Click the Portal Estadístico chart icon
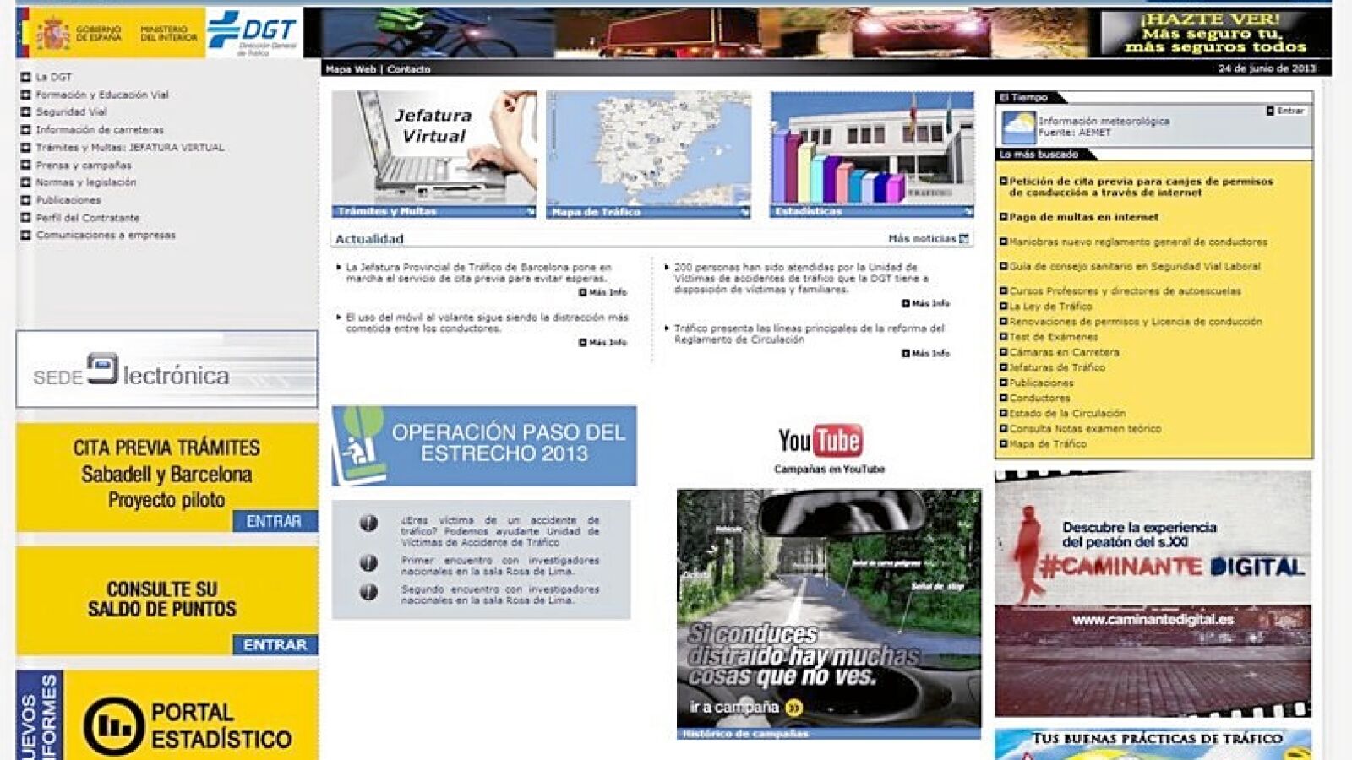1352x760 pixels. [x=113, y=726]
